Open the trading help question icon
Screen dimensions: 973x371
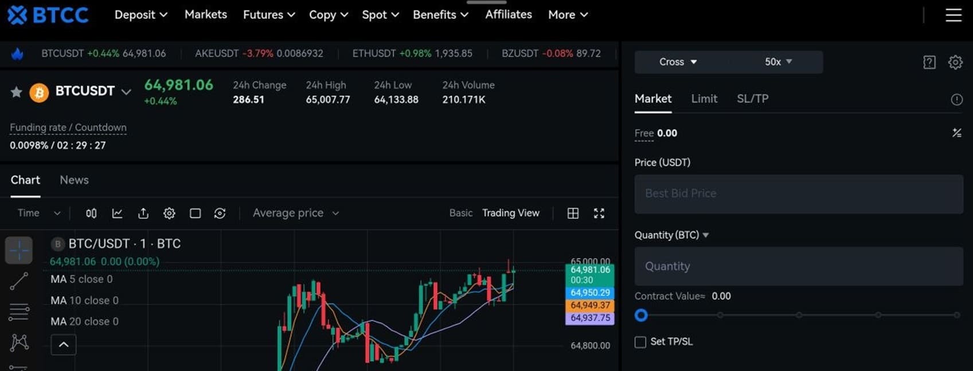[x=929, y=62]
